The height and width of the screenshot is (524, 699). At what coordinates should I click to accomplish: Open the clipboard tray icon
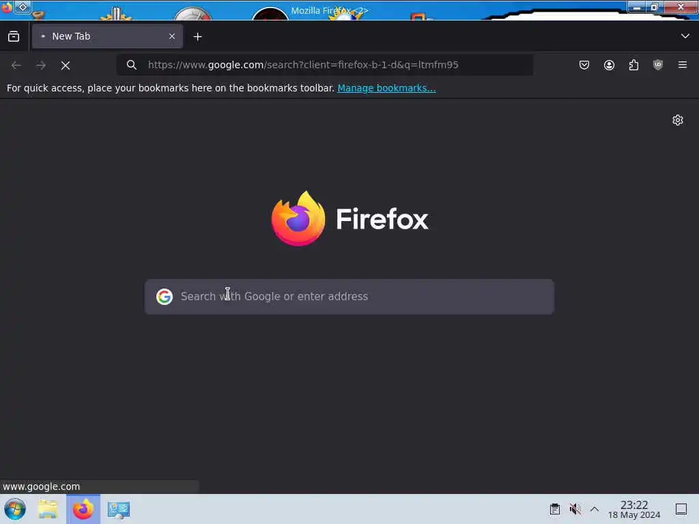point(554,509)
